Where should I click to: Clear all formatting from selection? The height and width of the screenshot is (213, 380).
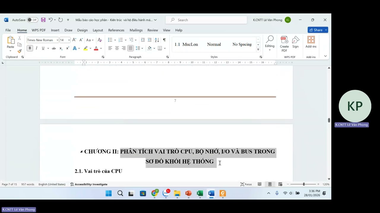tap(100, 40)
